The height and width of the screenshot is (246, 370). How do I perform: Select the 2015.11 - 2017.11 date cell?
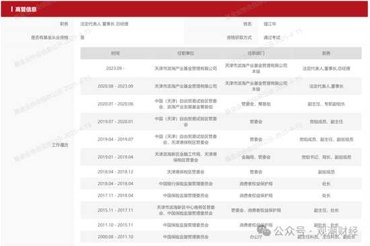point(116,210)
